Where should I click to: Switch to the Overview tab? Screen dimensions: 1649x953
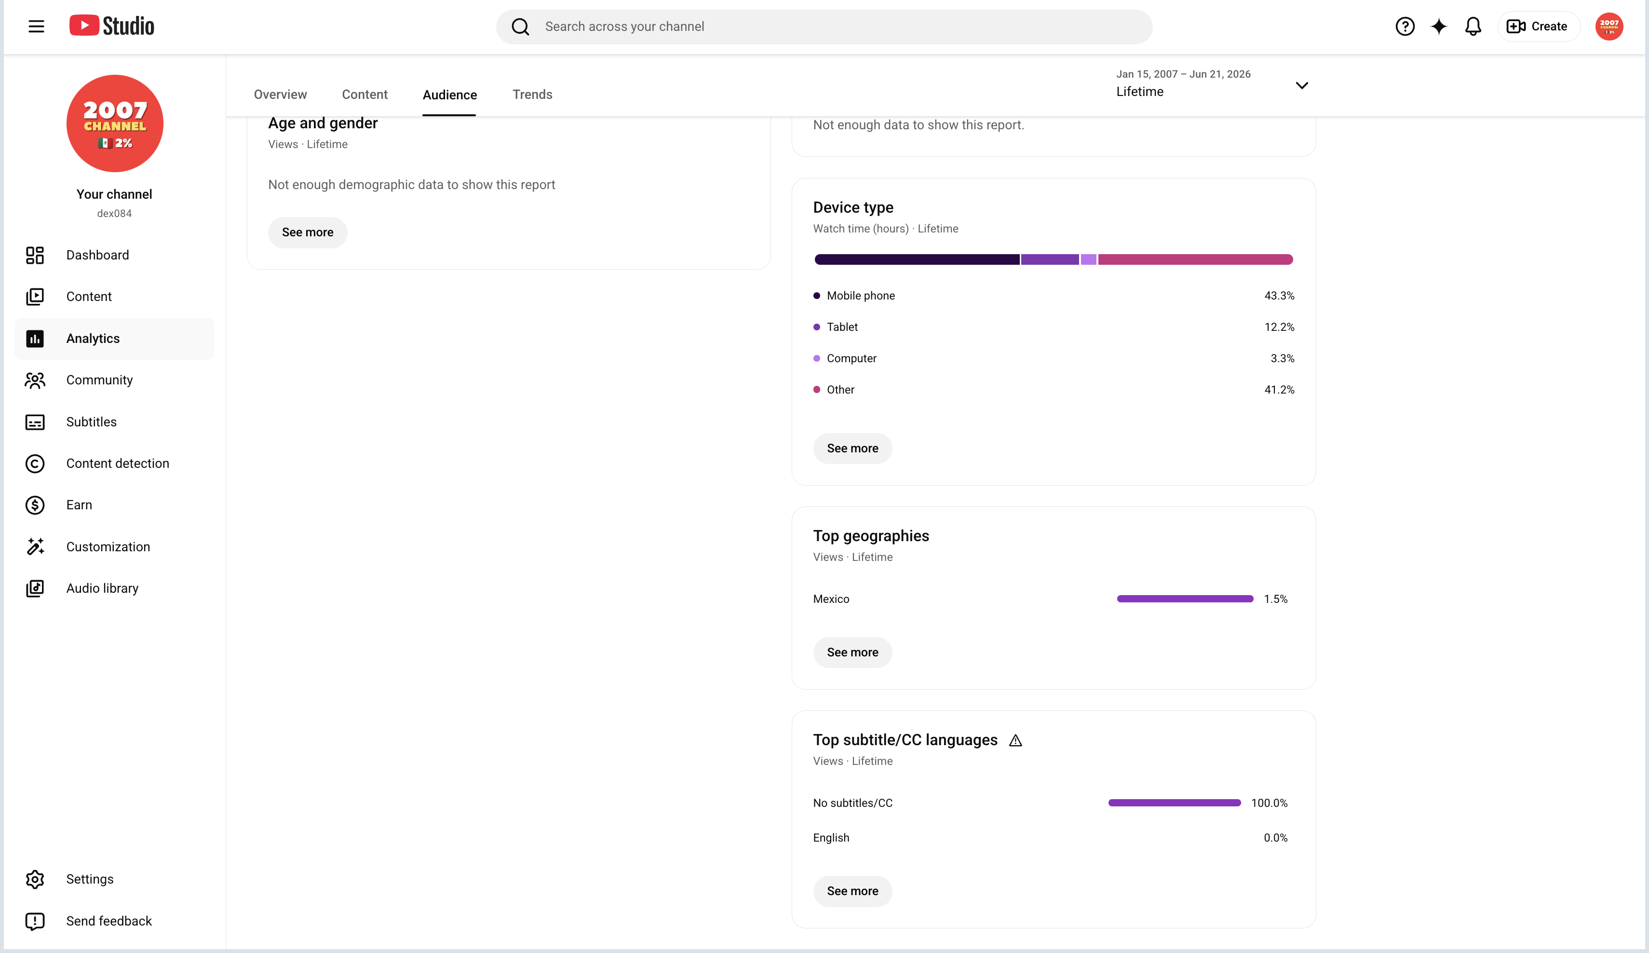280,94
